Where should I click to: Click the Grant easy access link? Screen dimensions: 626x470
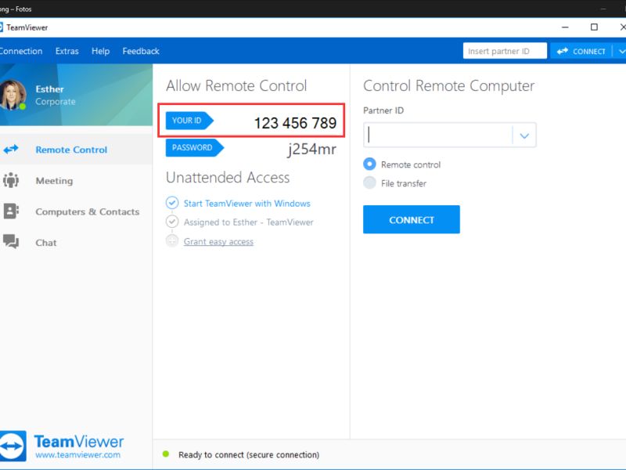pyautogui.click(x=221, y=241)
